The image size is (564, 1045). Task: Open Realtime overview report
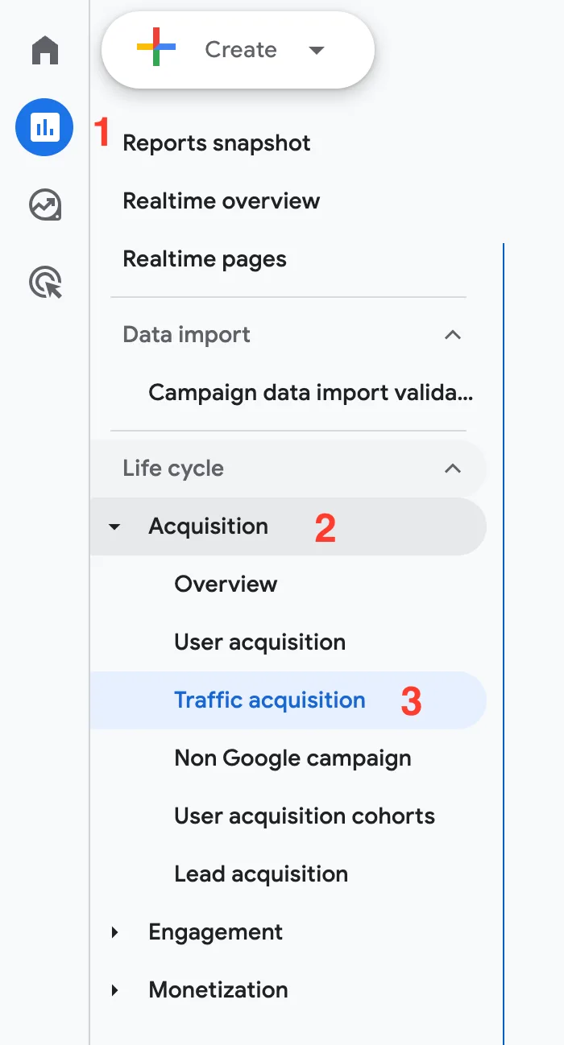pyautogui.click(x=222, y=201)
